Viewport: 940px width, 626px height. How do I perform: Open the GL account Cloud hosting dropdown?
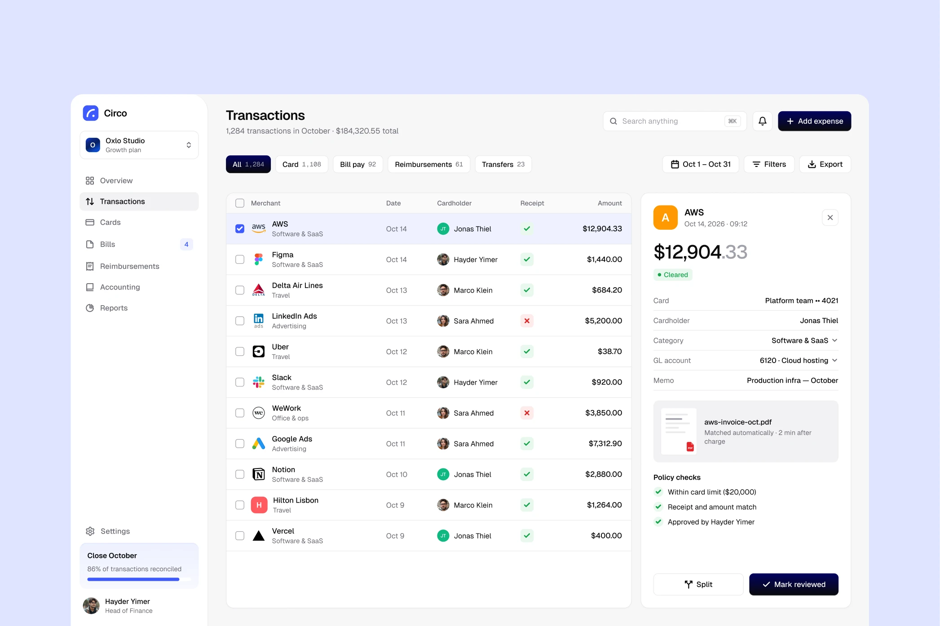click(x=799, y=360)
